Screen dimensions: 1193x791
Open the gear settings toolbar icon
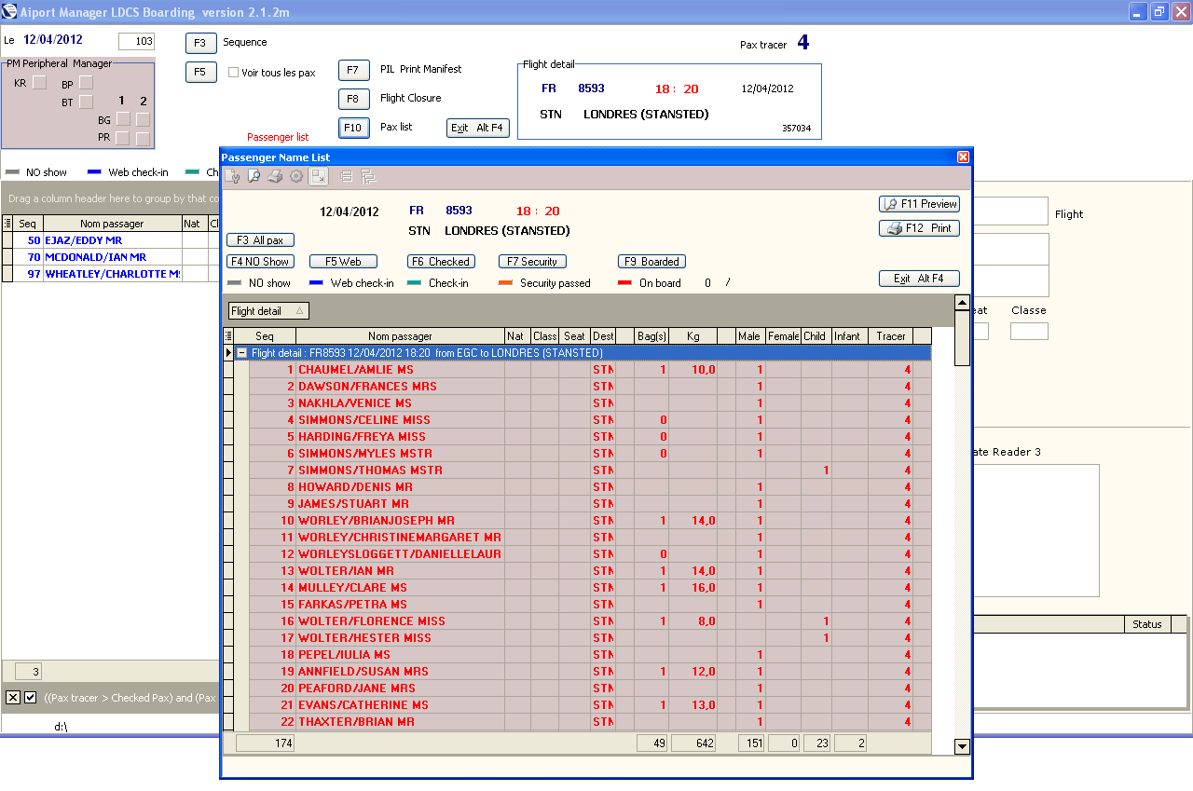[x=296, y=177]
